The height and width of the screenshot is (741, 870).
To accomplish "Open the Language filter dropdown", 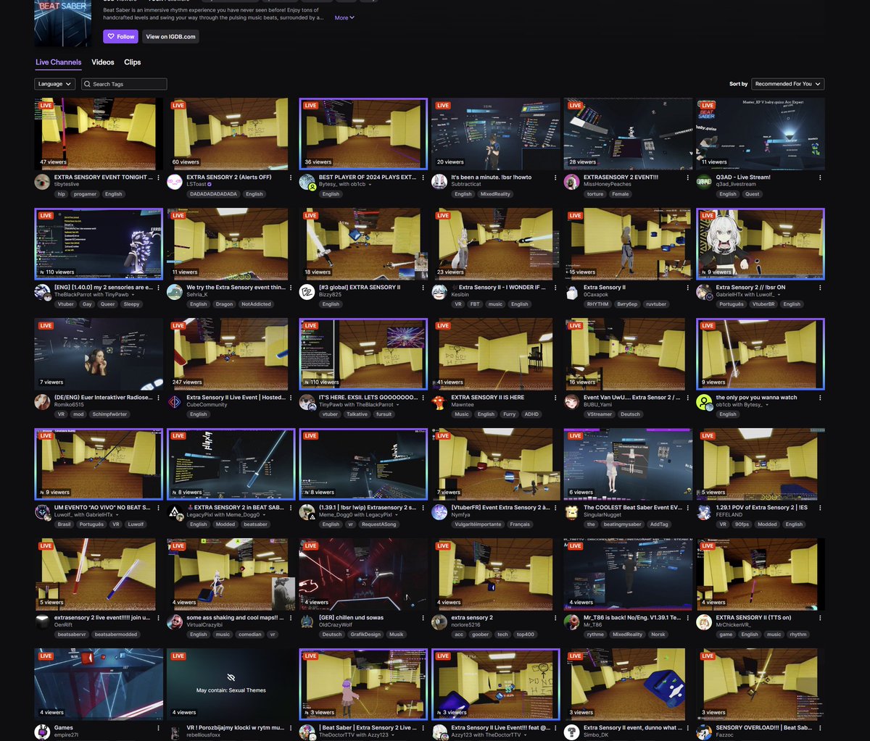I will click(54, 84).
